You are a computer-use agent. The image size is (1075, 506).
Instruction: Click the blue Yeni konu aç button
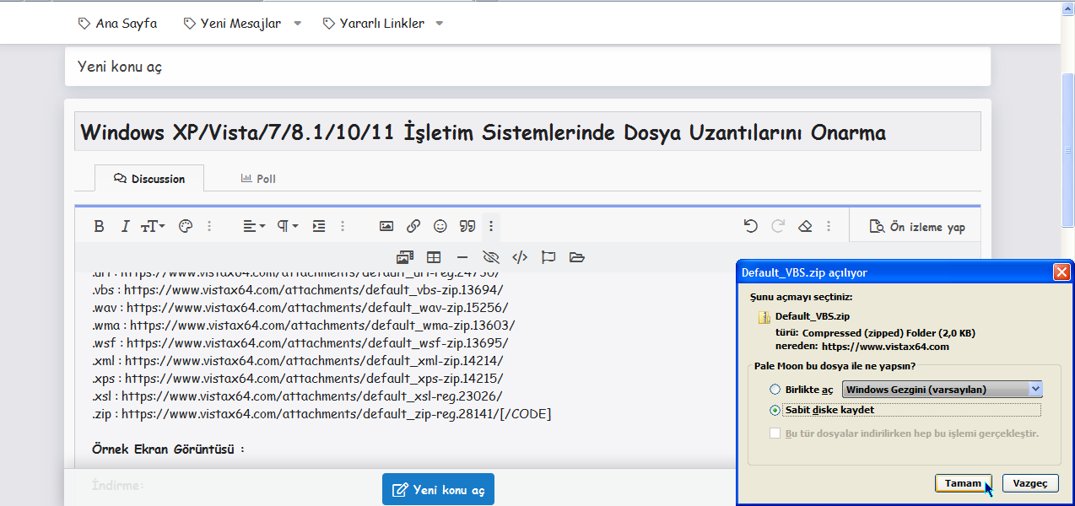438,489
